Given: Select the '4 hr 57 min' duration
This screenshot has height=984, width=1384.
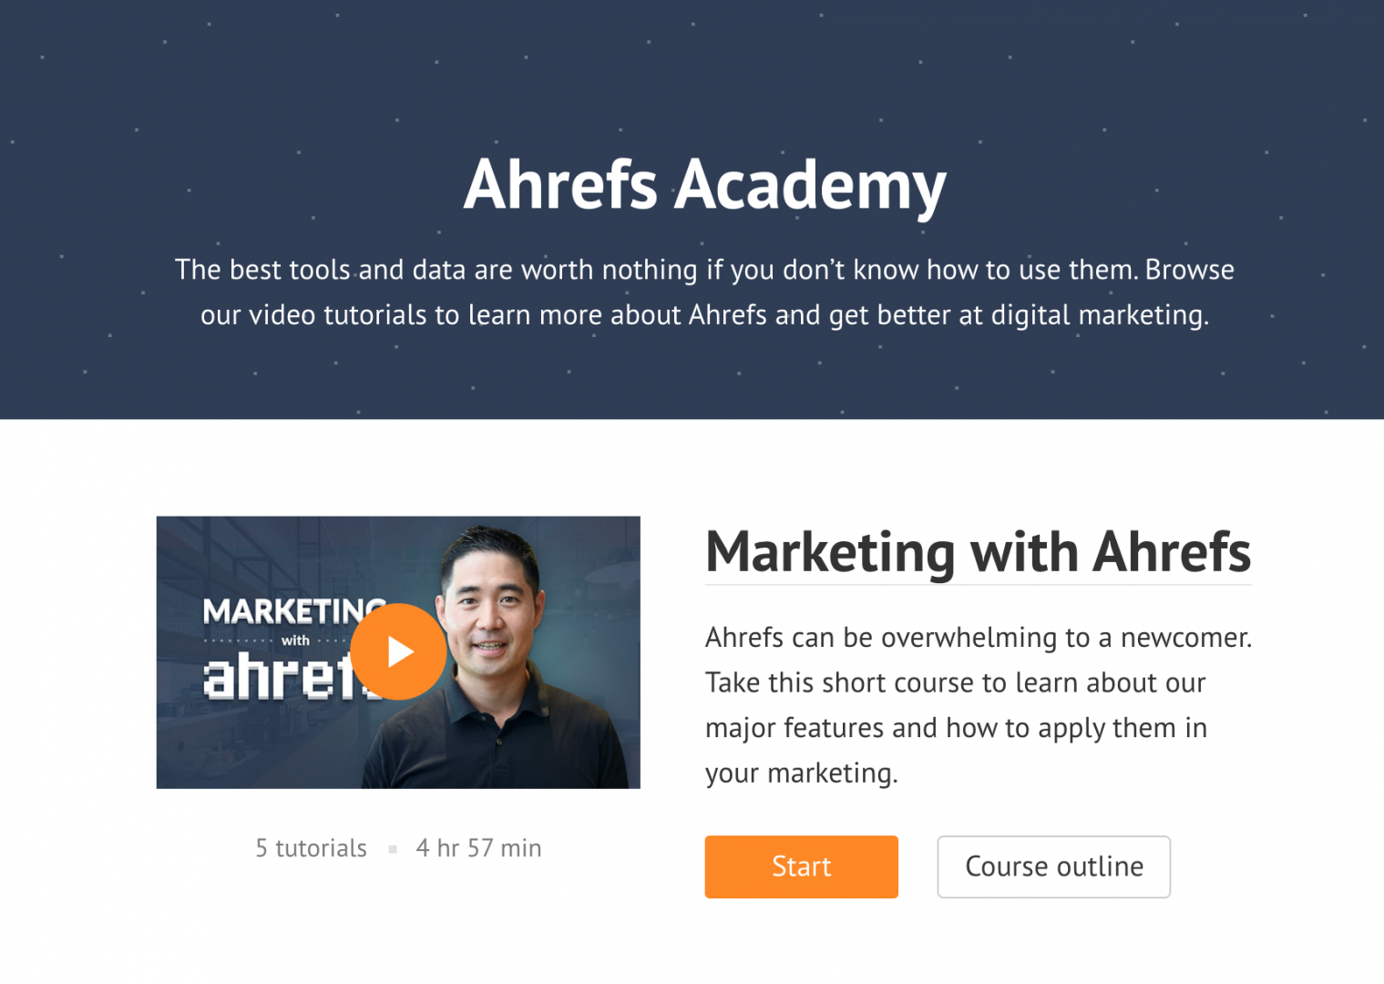Looking at the screenshot, I should pos(478,848).
